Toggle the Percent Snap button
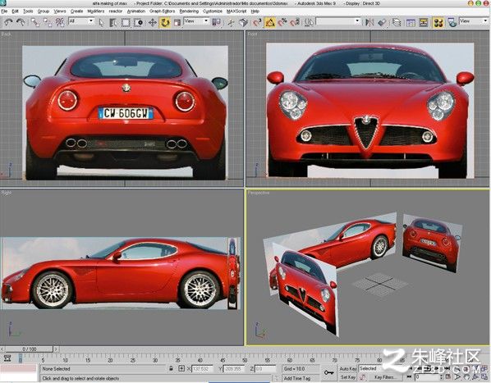491x383 pixels. tap(282, 22)
